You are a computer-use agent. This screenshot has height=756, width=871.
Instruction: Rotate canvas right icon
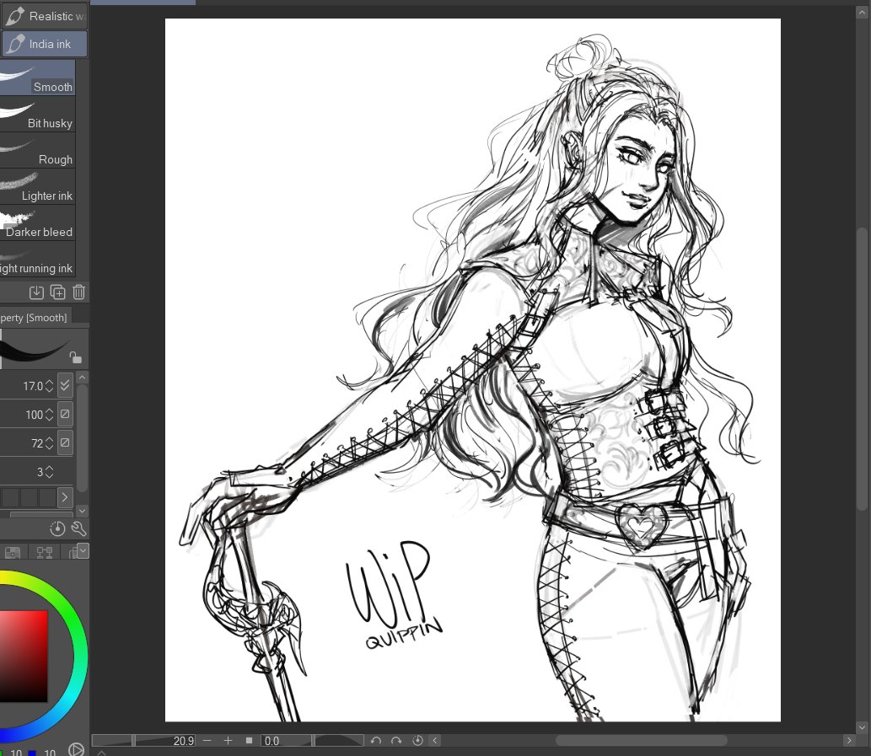(396, 741)
